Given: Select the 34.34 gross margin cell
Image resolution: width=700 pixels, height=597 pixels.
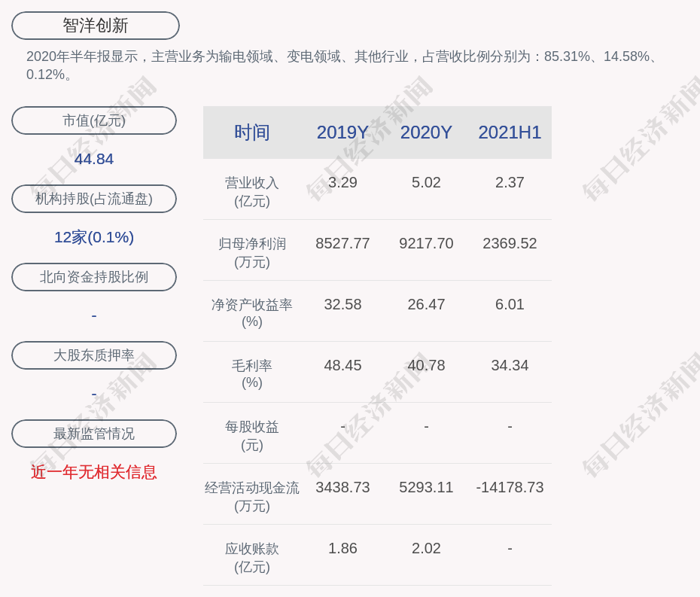Looking at the screenshot, I should (x=510, y=365).
